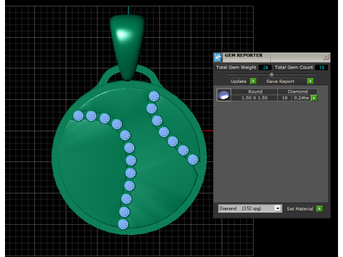This screenshot has width=343, height=257.
Task: Select topmost gem on right diagonal row
Action: (154, 96)
